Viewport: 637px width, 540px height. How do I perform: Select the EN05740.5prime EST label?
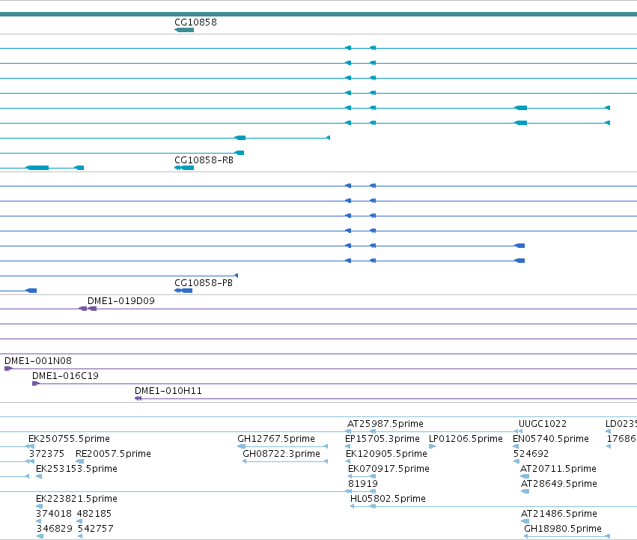click(551, 439)
